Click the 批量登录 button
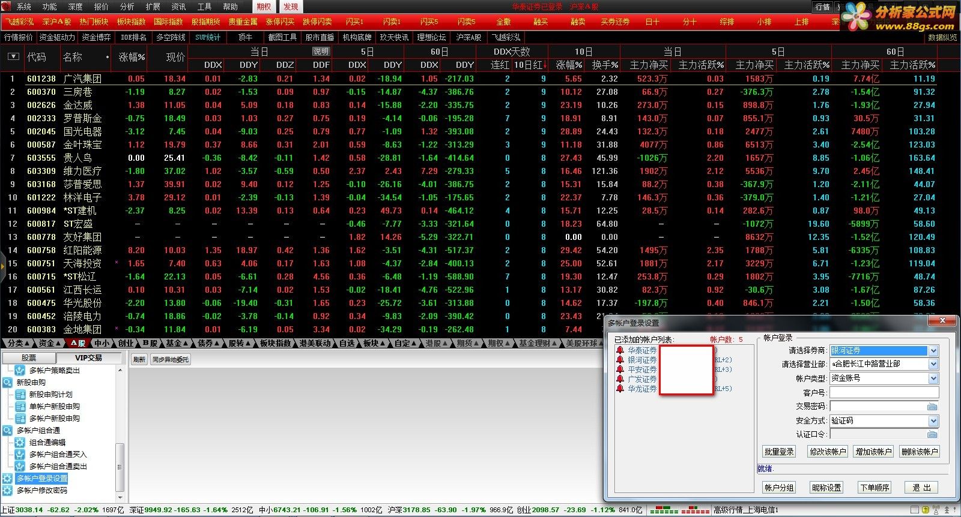This screenshot has width=961, height=517. coord(780,452)
